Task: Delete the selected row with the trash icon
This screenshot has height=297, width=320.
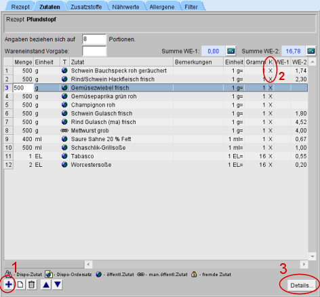Action: tap(32, 285)
